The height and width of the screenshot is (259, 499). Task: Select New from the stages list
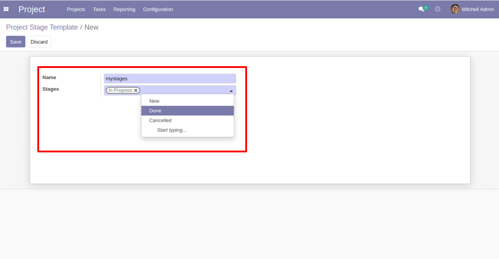[x=188, y=101]
